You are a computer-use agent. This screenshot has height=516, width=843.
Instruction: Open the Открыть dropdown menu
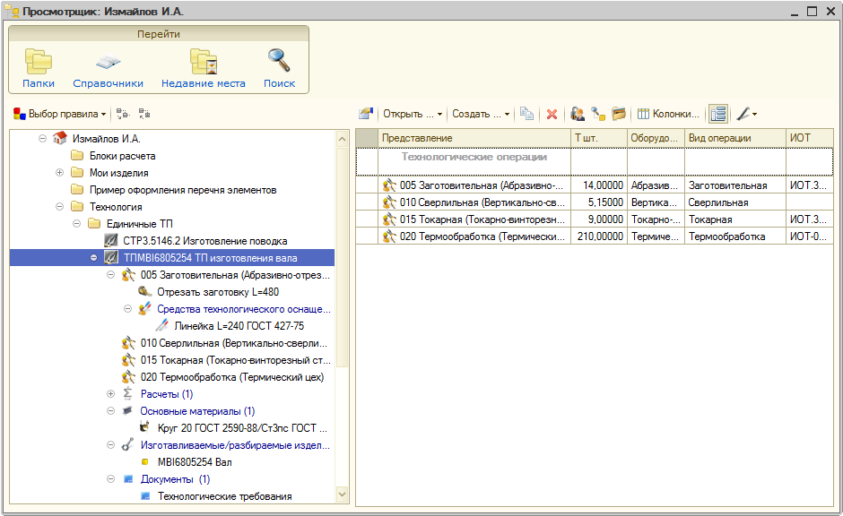(x=413, y=114)
